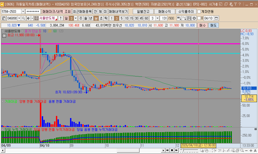The height and width of the screenshot is (154, 258).
Task: Open daily count dropdown arrow
Action: tap(76, 18)
